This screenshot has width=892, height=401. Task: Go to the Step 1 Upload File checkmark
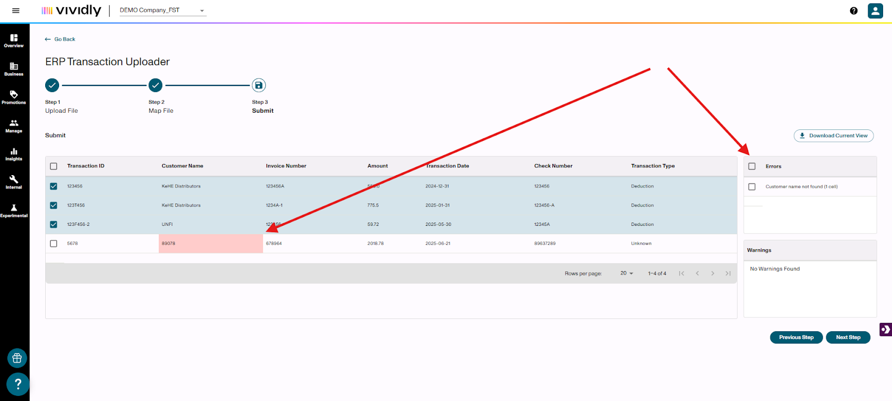(52, 85)
